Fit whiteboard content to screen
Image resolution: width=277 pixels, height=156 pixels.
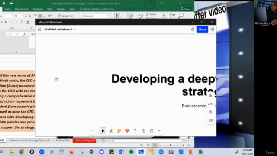pyautogui.click(x=210, y=120)
